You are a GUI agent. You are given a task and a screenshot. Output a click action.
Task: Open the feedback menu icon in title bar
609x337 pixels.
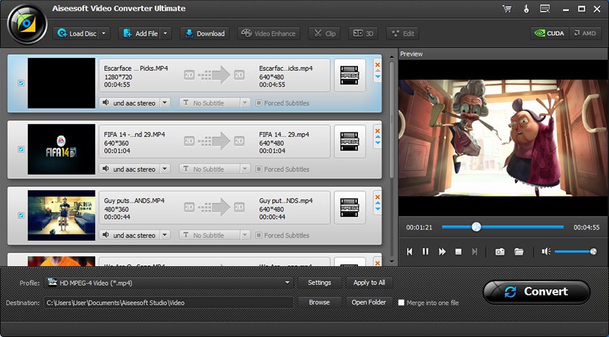(545, 9)
